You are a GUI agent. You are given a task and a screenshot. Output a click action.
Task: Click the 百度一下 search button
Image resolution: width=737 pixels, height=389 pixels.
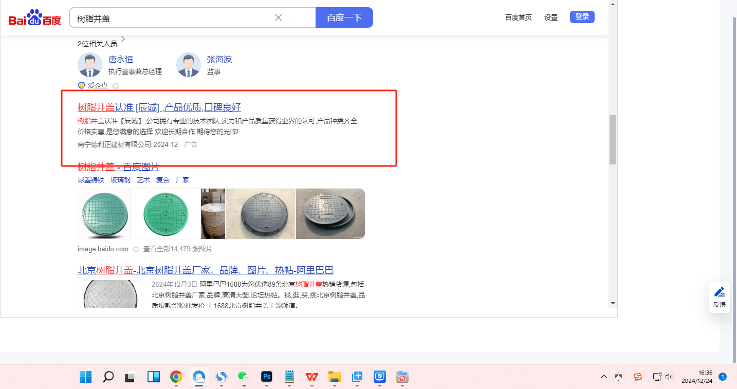(x=344, y=17)
